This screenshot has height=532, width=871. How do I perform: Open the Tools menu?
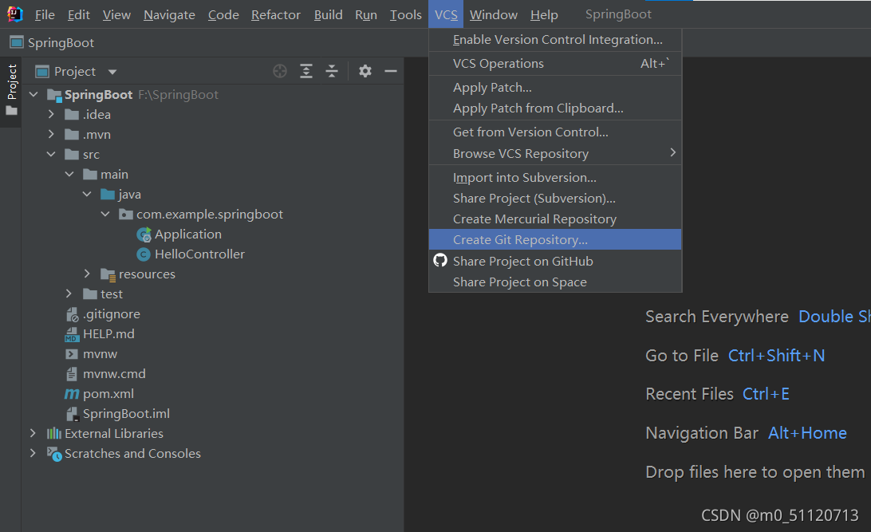coord(405,14)
